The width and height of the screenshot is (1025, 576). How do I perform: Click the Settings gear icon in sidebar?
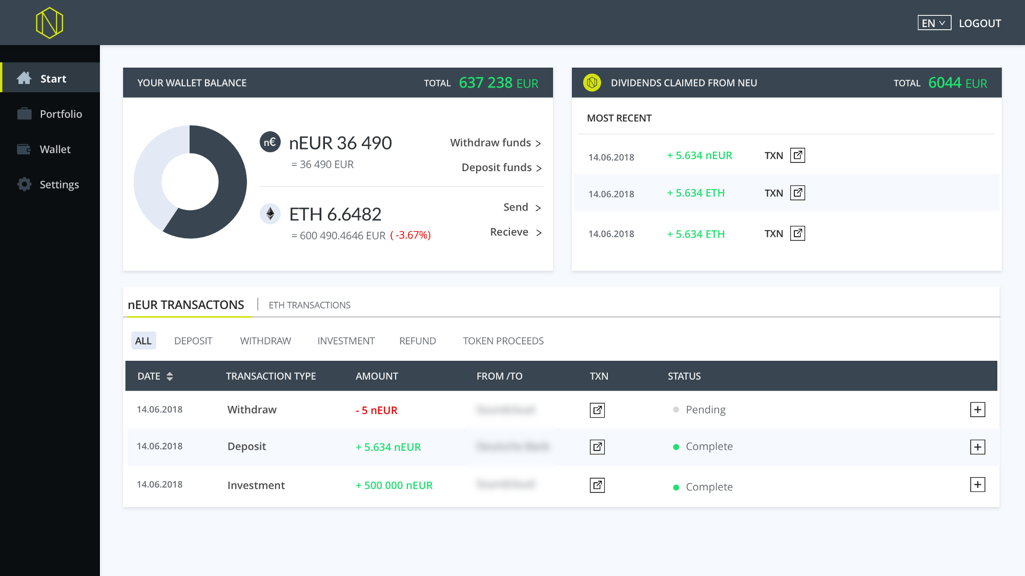tap(24, 184)
